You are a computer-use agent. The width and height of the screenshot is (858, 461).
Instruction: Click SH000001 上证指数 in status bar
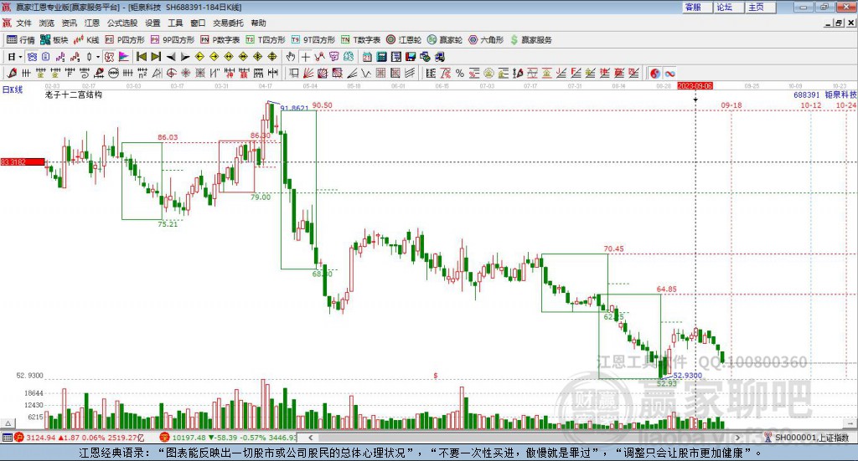[x=812, y=438]
